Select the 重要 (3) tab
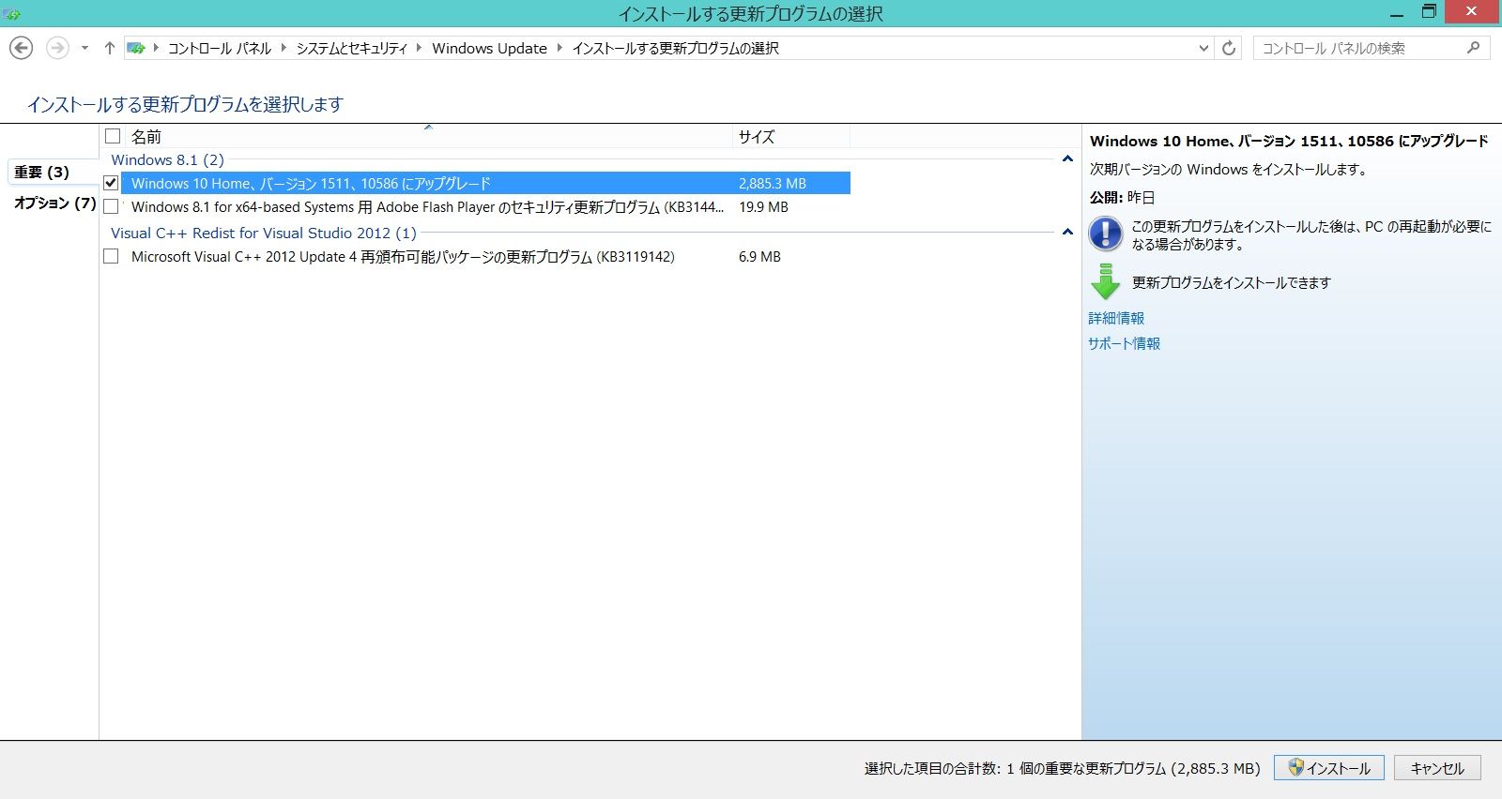This screenshot has width=1502, height=799. pos(42,172)
